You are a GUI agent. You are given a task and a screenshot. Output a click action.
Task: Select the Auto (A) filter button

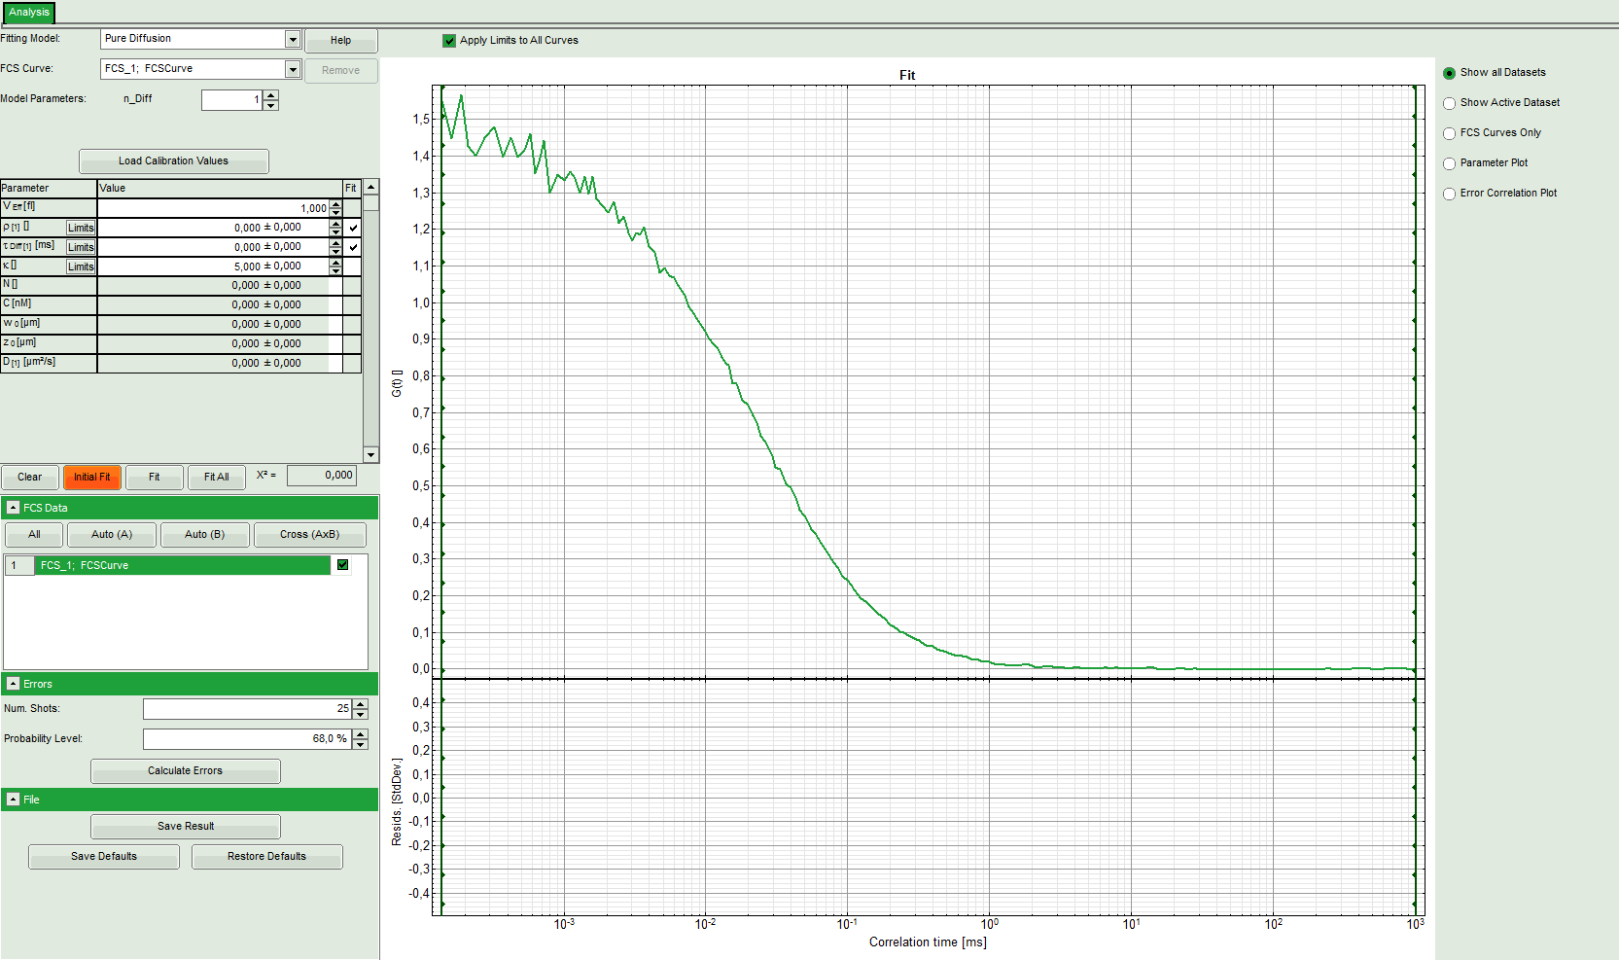tap(112, 535)
